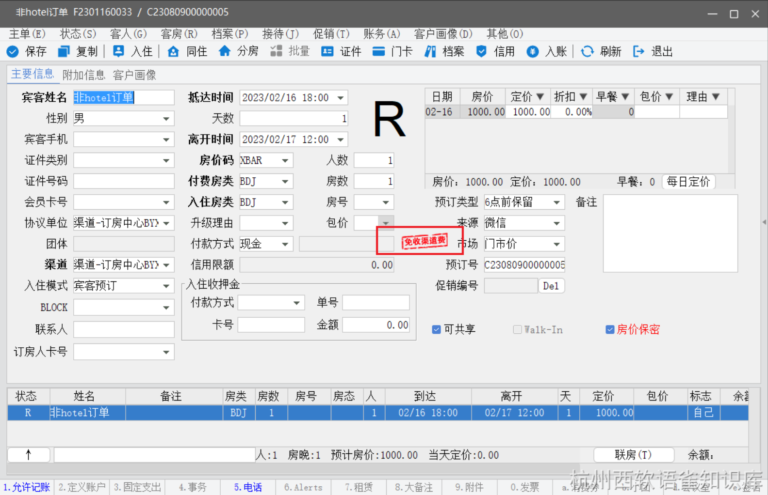Open the 预订类型 dropdown

point(557,202)
